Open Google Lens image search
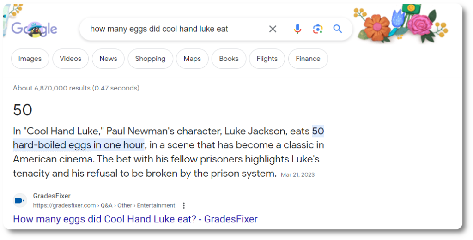473x240 pixels. tap(318, 29)
